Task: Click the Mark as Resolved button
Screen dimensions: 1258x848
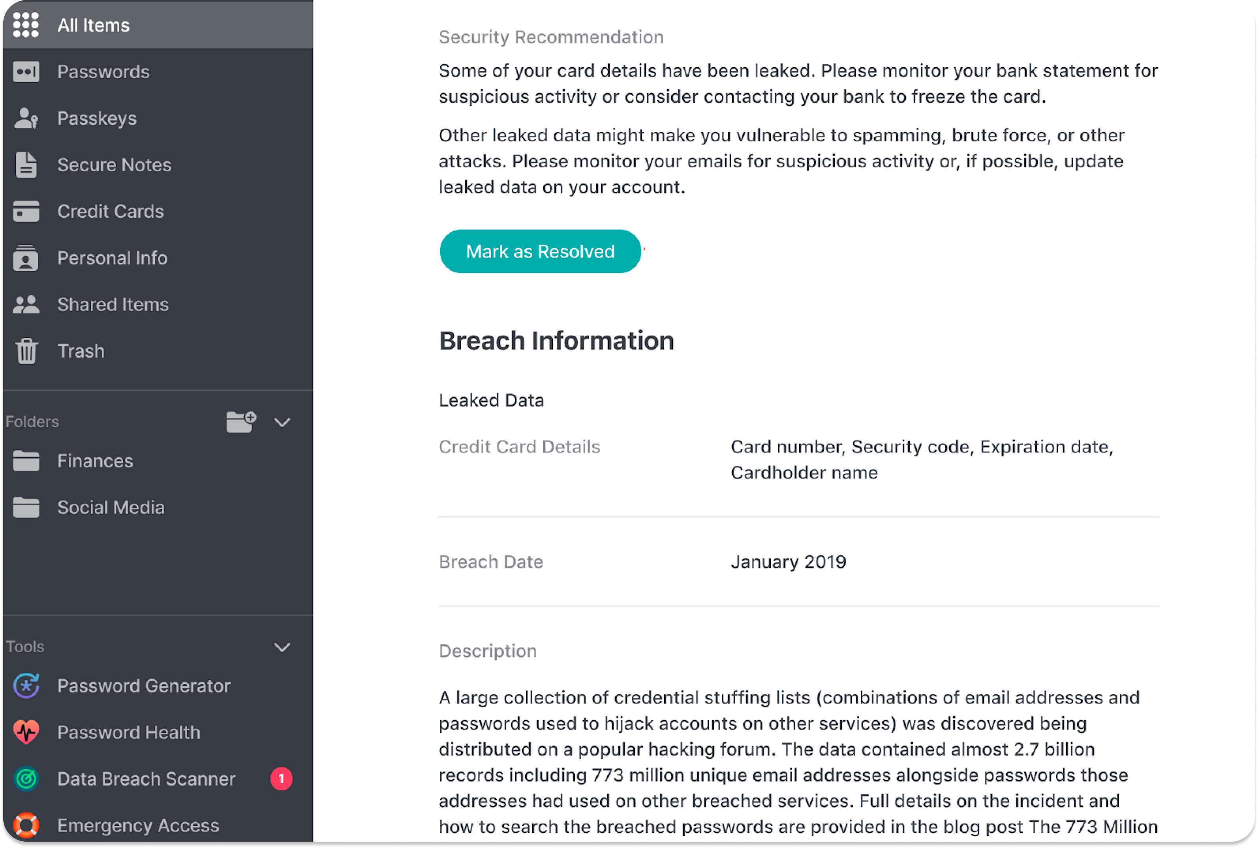Action: (540, 251)
